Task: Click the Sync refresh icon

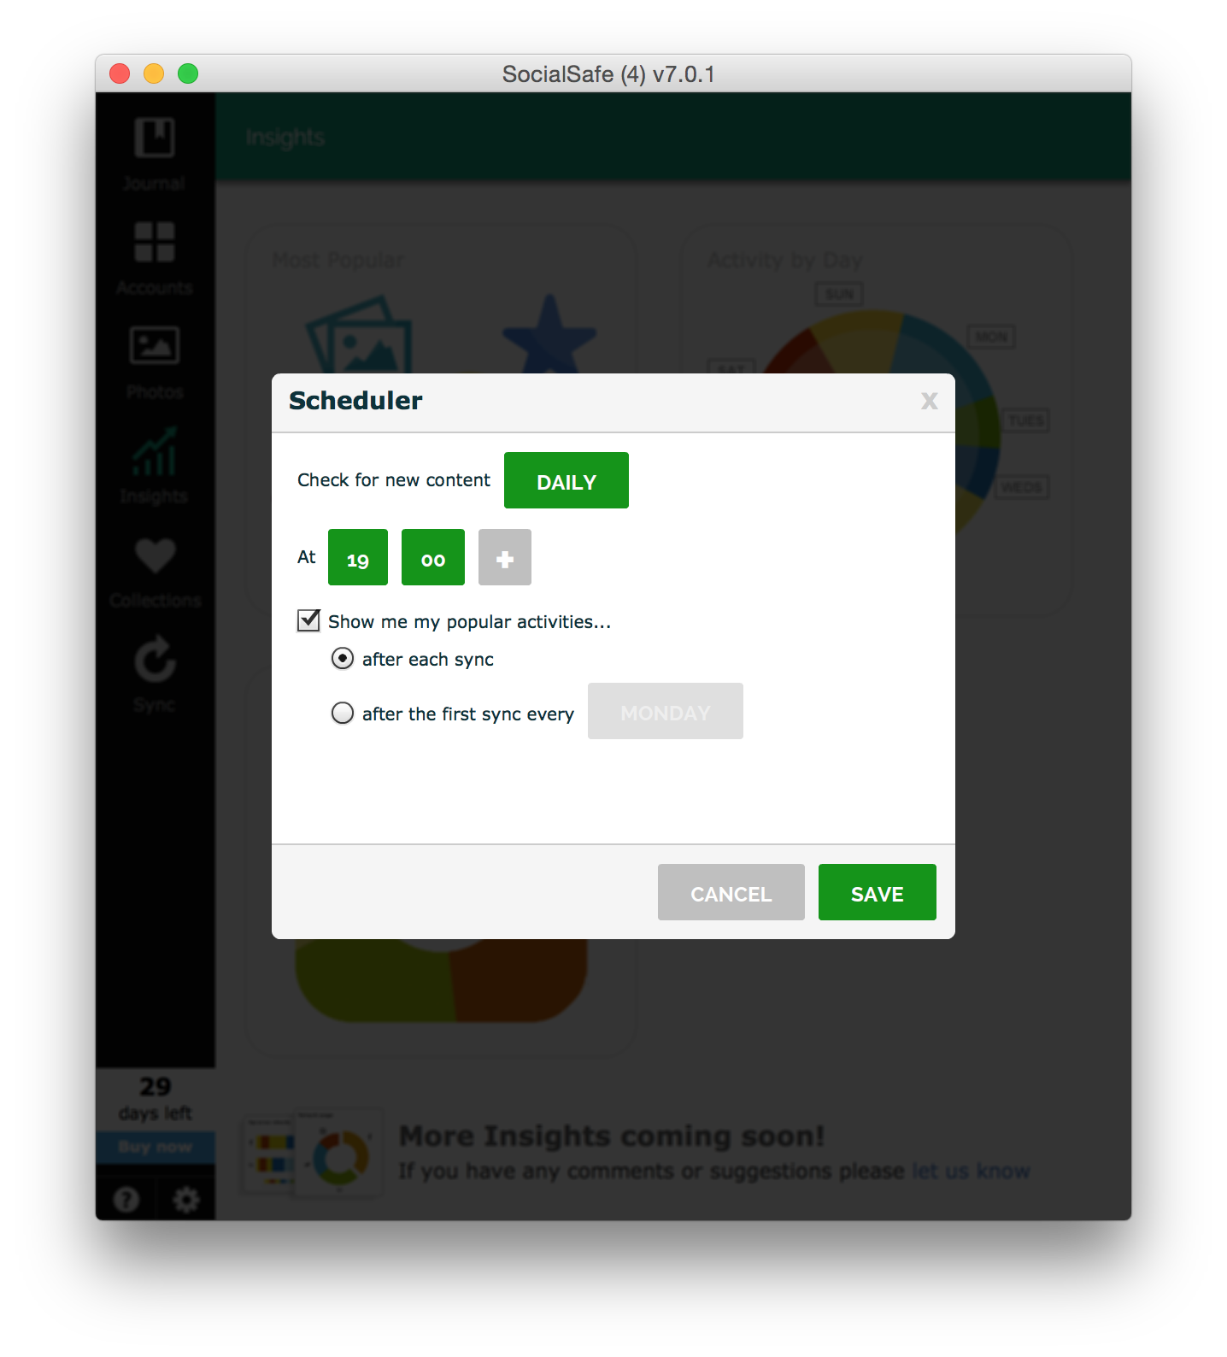Action: 155,660
